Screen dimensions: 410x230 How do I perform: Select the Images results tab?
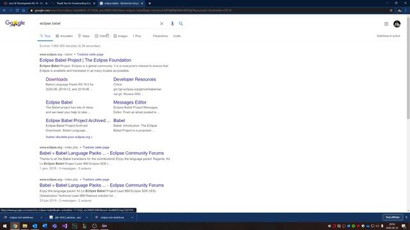[120, 36]
